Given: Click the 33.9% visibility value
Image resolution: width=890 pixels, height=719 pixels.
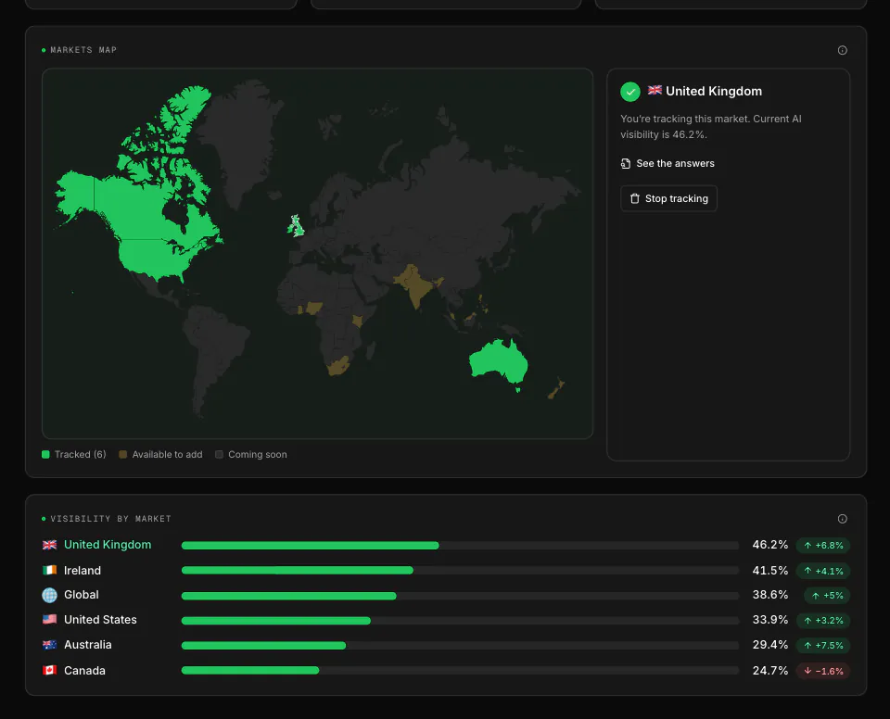Looking at the screenshot, I should [770, 620].
